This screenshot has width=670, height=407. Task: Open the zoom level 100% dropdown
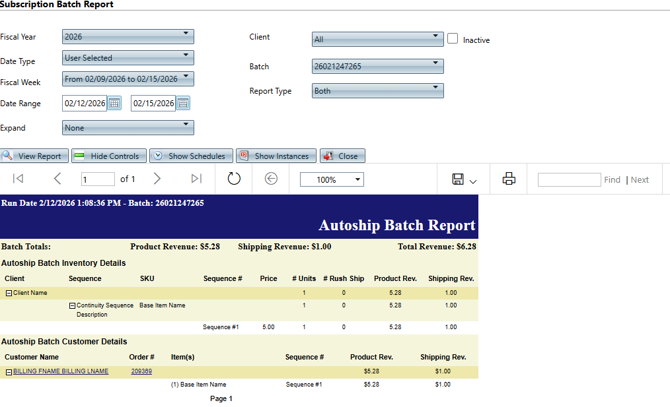332,179
